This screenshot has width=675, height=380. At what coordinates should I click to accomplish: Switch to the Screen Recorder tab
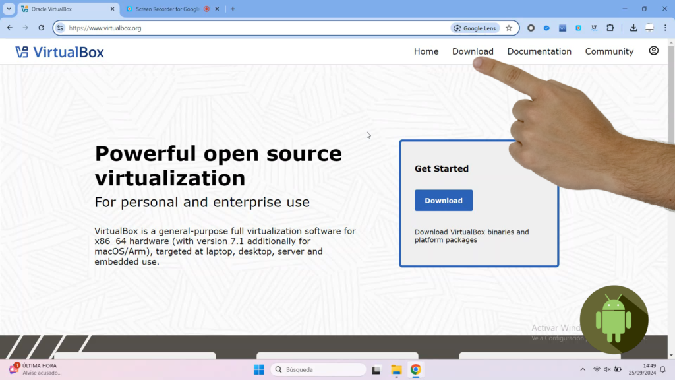(167, 9)
